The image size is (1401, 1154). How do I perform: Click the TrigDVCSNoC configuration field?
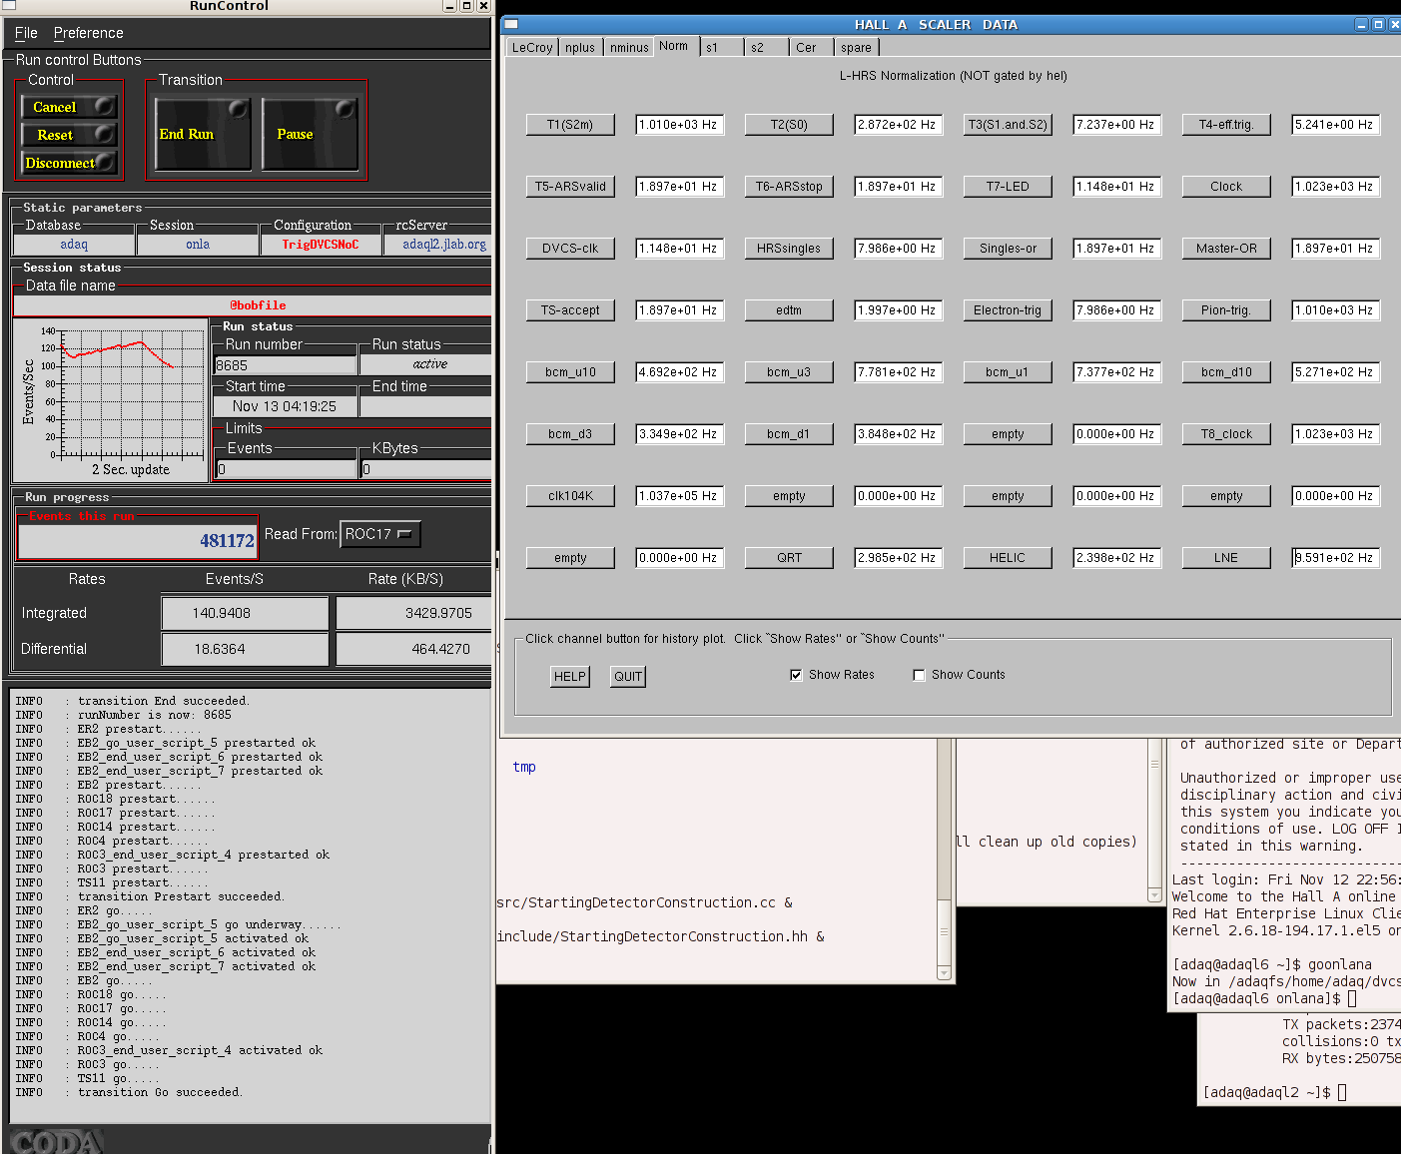click(x=321, y=245)
